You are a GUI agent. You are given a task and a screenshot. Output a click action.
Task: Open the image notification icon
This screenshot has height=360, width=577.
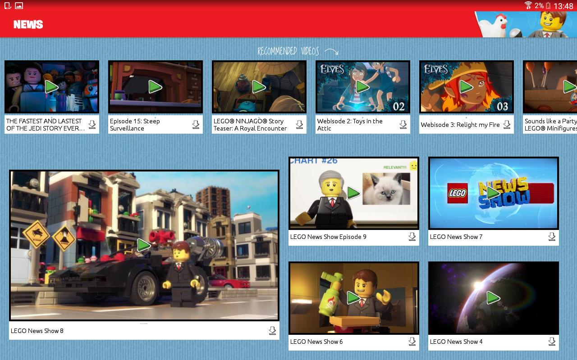pos(18,5)
